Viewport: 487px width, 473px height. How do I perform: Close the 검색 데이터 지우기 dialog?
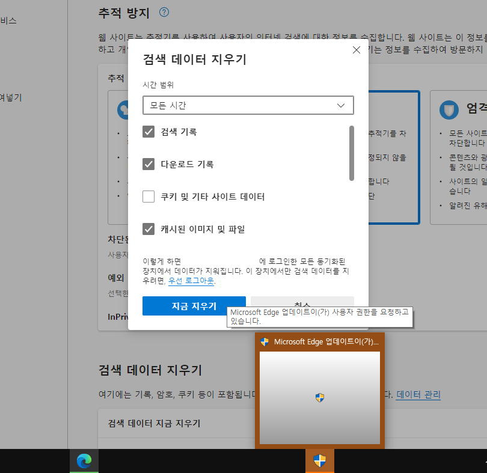pyautogui.click(x=357, y=50)
